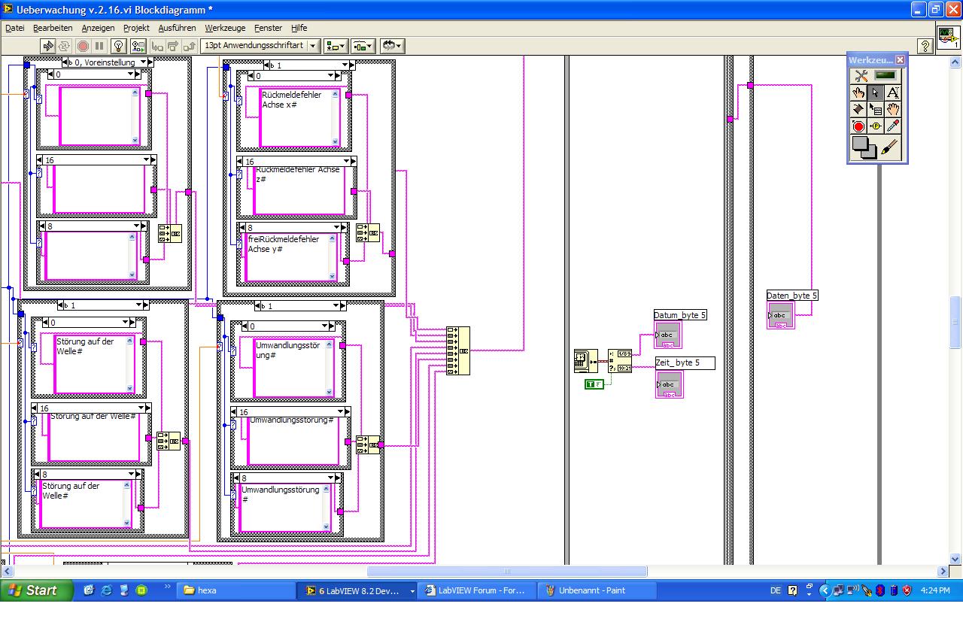Select the Get Color dropper tool

click(x=893, y=126)
